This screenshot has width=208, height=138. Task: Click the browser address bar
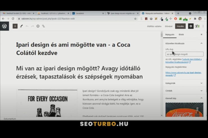[x=76, y=19]
